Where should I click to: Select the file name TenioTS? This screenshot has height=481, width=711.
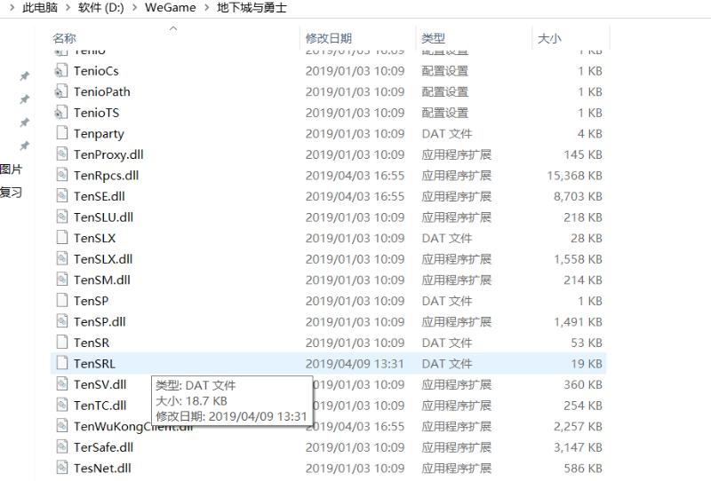click(x=97, y=113)
